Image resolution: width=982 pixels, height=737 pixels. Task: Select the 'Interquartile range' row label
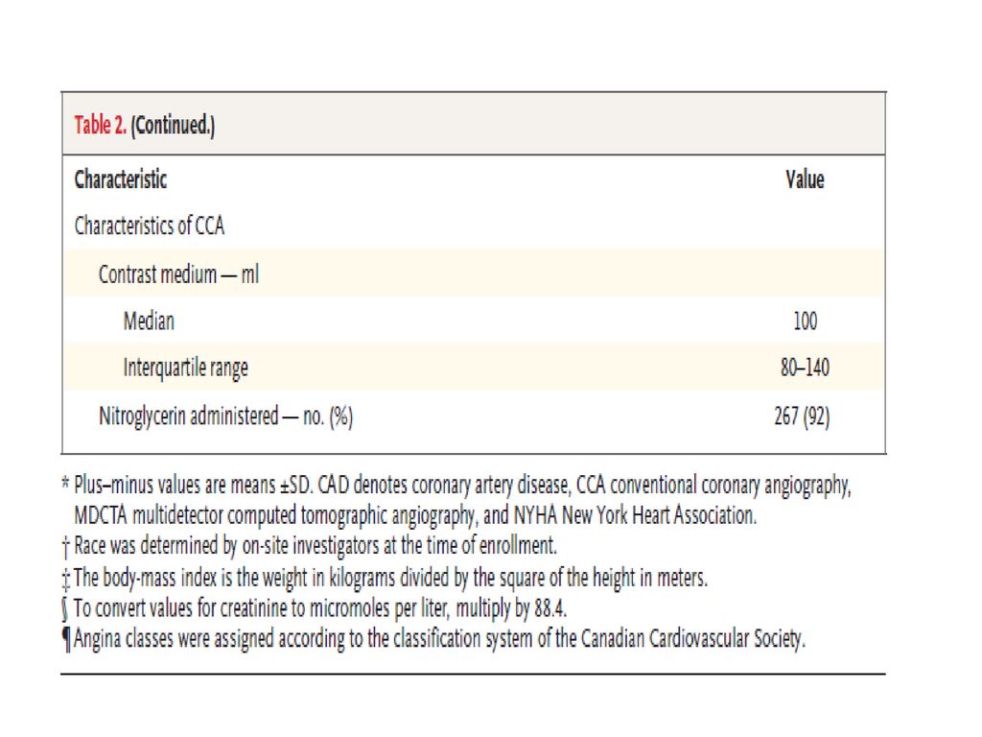coord(185,368)
